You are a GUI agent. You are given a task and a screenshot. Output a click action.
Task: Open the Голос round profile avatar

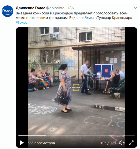(x=7, y=11)
